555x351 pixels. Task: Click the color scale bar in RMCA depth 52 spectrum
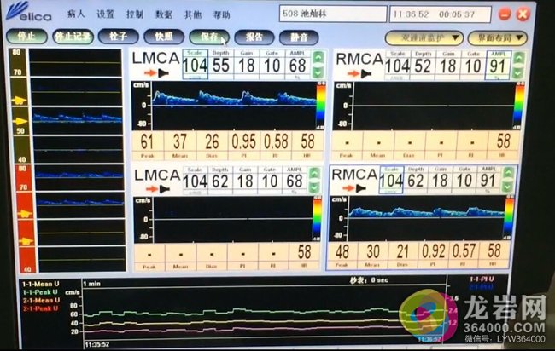pyautogui.click(x=518, y=106)
